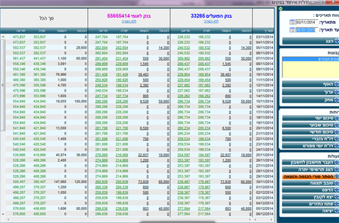Click בנק הפועלים balance 166,232 on 03/11/2014
Screen dimensions: 339x223
204,37
